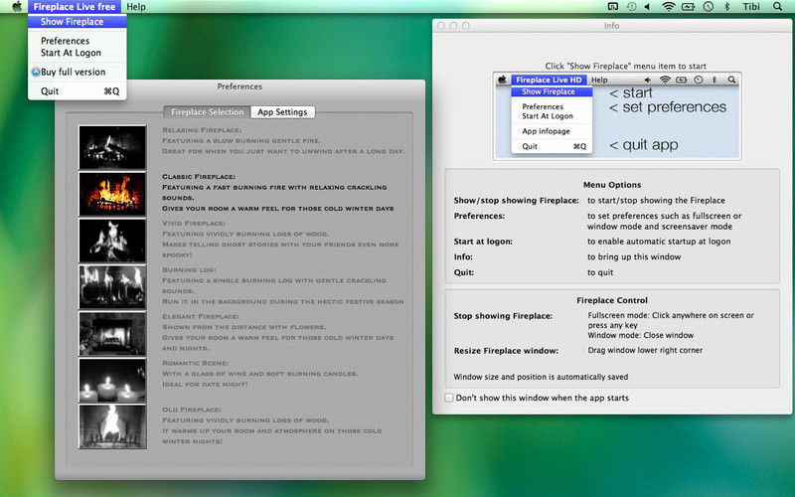
Task: Open the Apple menu
Action: pyautogui.click(x=17, y=7)
